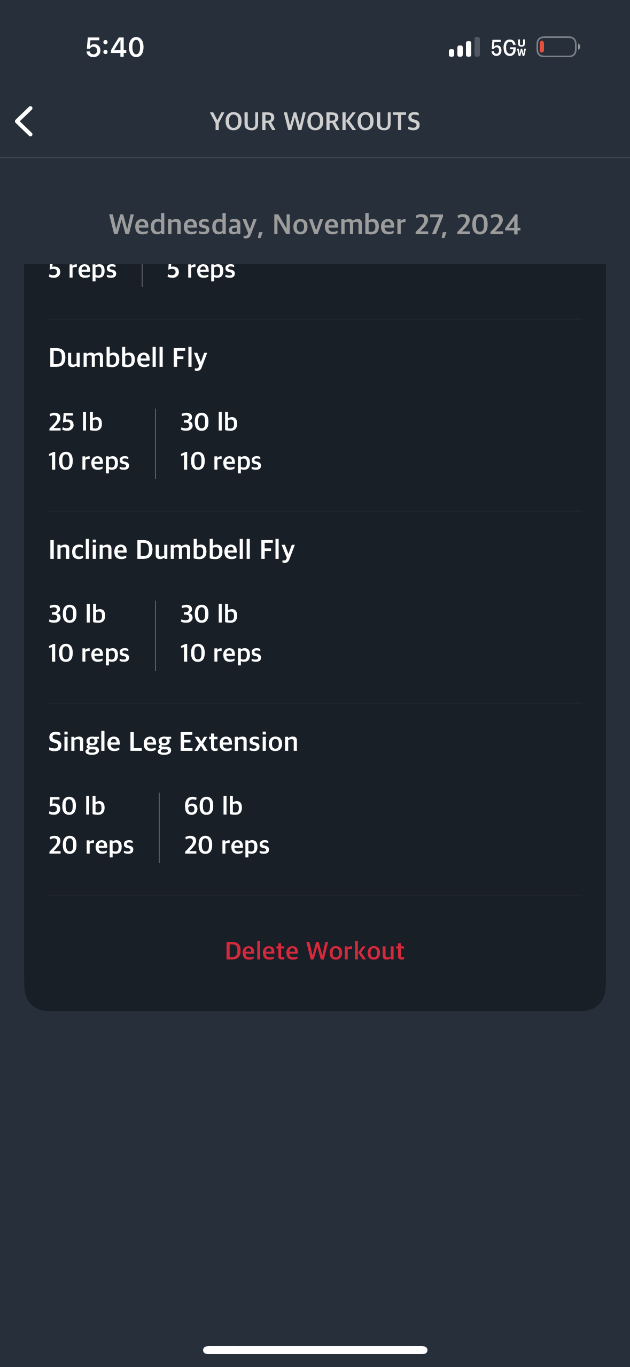Tap the partially visible first 5 reps set
Screen dimensions: 630x1367
pyautogui.click(x=82, y=272)
